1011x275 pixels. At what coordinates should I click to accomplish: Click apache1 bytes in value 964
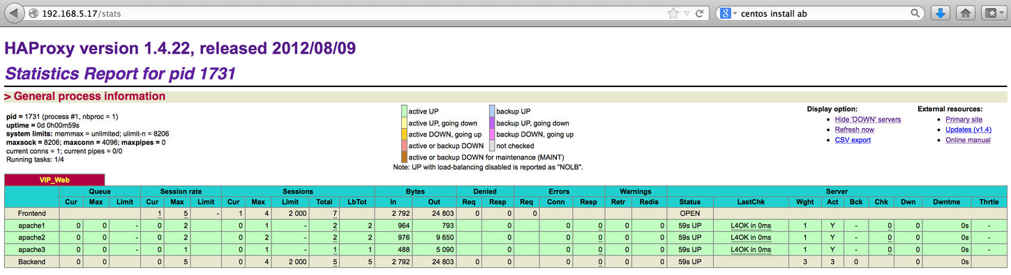404,226
